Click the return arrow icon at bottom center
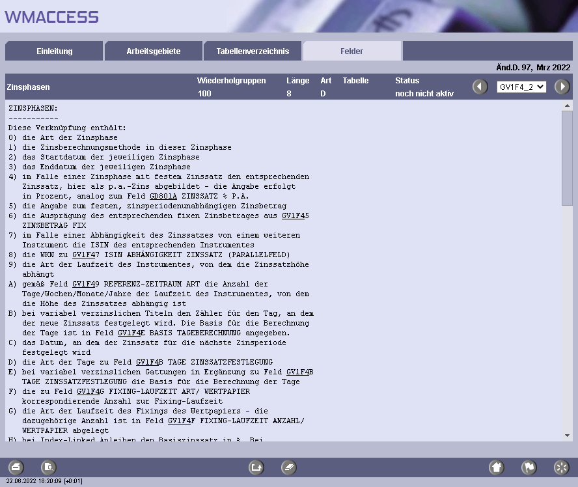Screen dimensions: 578x487 (256, 467)
